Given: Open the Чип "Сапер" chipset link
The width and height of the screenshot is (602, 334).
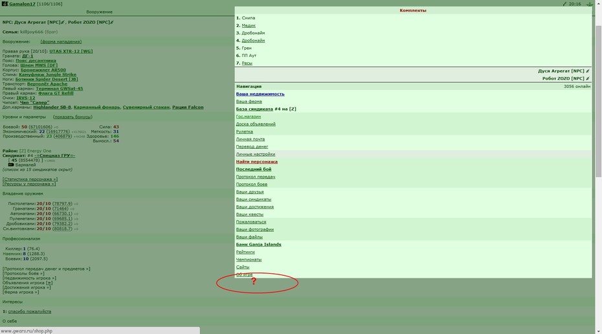Looking at the screenshot, I should point(34,102).
